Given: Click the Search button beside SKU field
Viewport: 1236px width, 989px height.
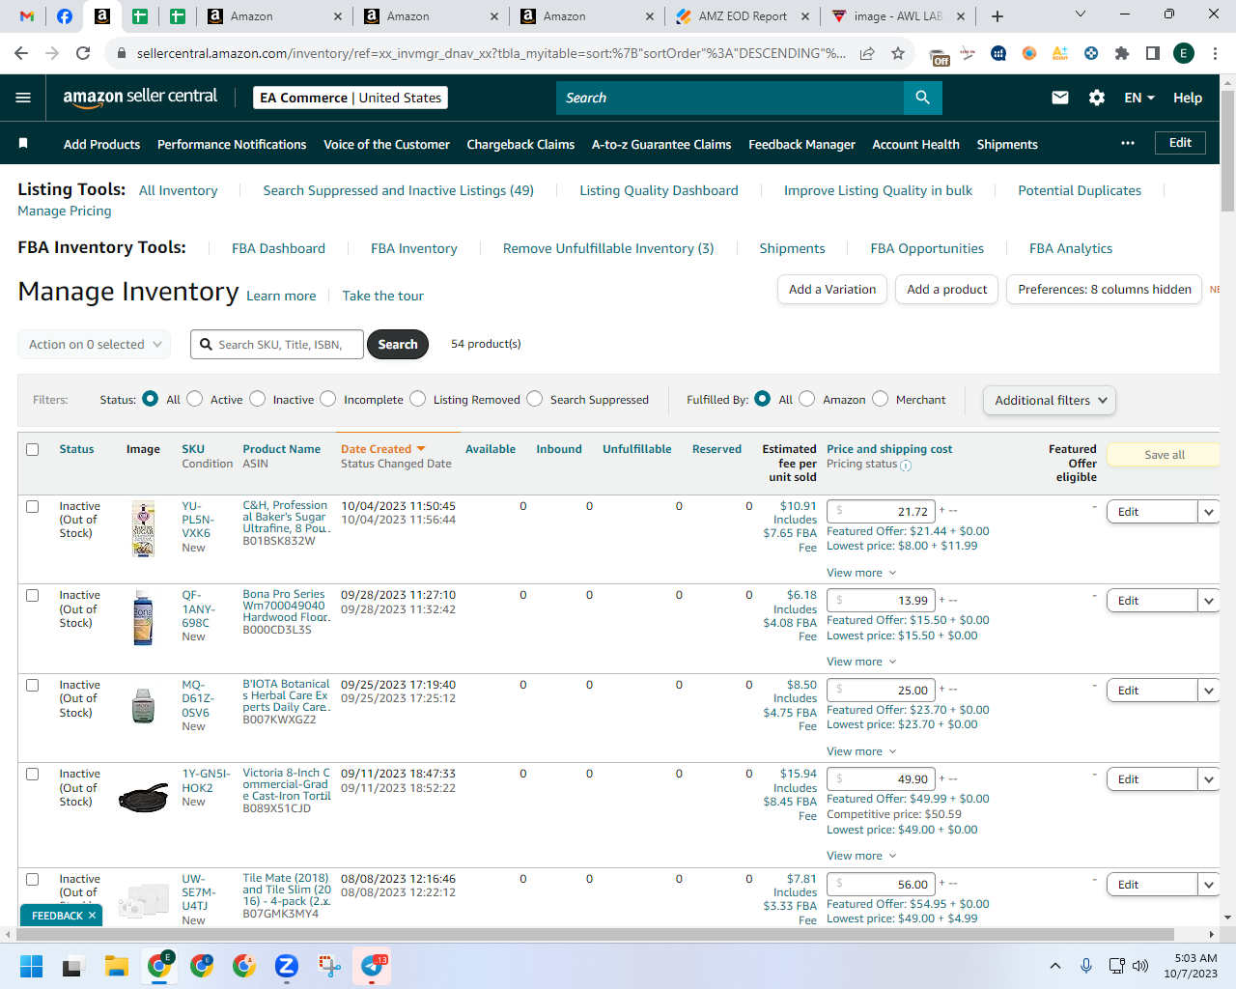Looking at the screenshot, I should 398,344.
